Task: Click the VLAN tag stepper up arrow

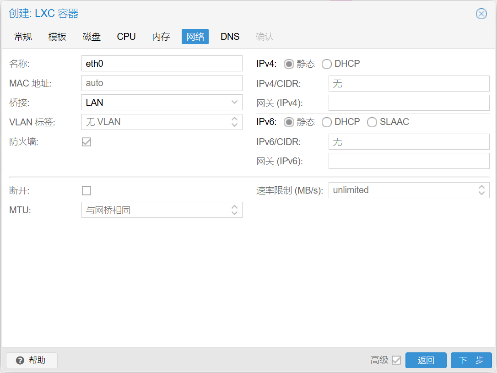Action: 234,119
